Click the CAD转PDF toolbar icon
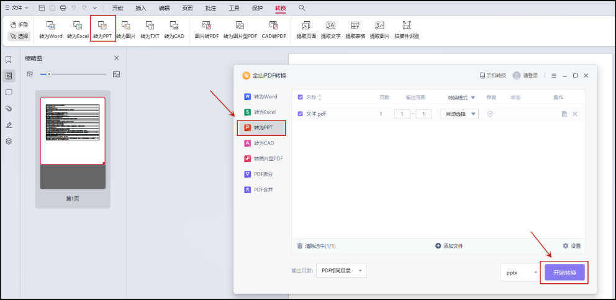Screen dimensions: 616x300 tap(274, 25)
